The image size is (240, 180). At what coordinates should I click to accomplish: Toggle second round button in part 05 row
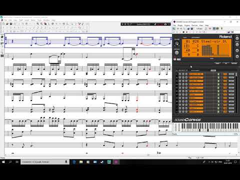(183, 87)
